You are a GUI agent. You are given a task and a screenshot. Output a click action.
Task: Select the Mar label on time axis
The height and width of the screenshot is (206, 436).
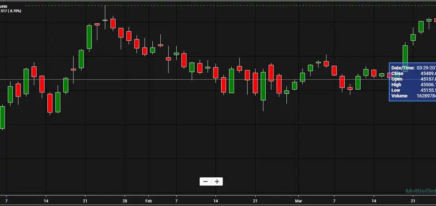tap(299, 201)
